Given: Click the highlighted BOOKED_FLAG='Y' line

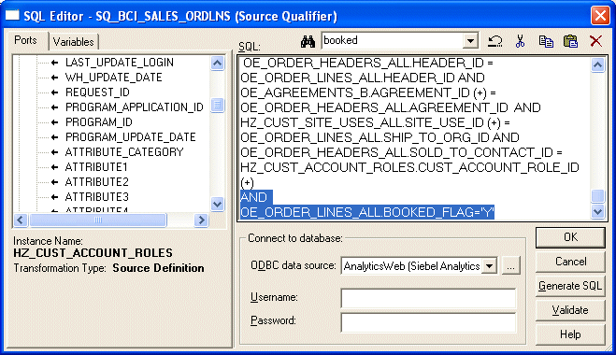Looking at the screenshot, I should (x=367, y=212).
